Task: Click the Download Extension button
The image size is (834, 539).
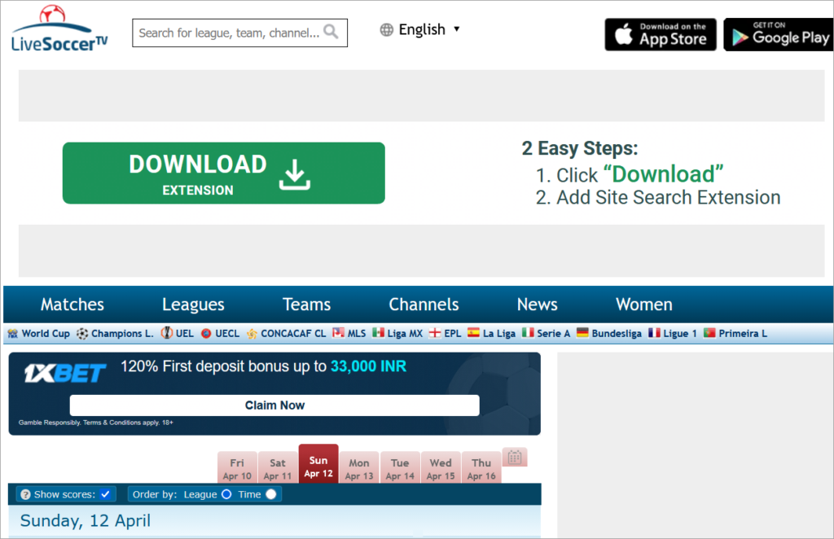Action: [x=223, y=173]
